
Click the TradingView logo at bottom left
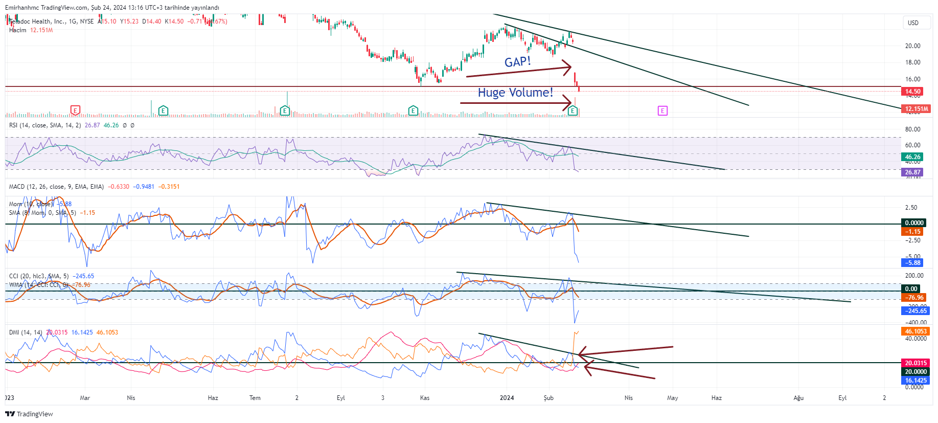(x=29, y=414)
